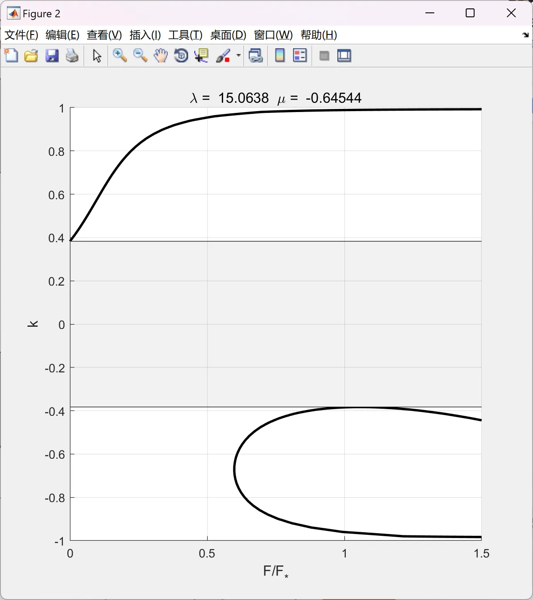This screenshot has height=600, width=533.
Task: Click the MATLAB logo in the title bar
Action: 13,13
